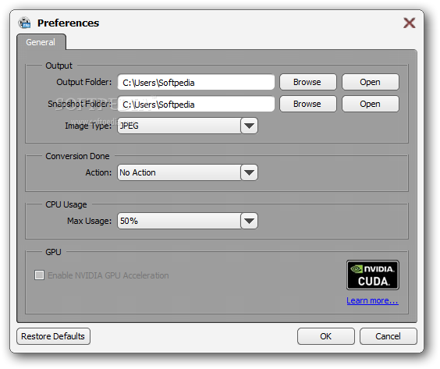Open the Image Type dropdown arrow
Image resolution: width=440 pixels, height=369 pixels.
[x=249, y=126]
